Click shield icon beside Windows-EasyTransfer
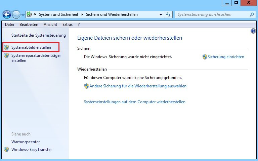This screenshot has height=161, width=258. point(6,150)
